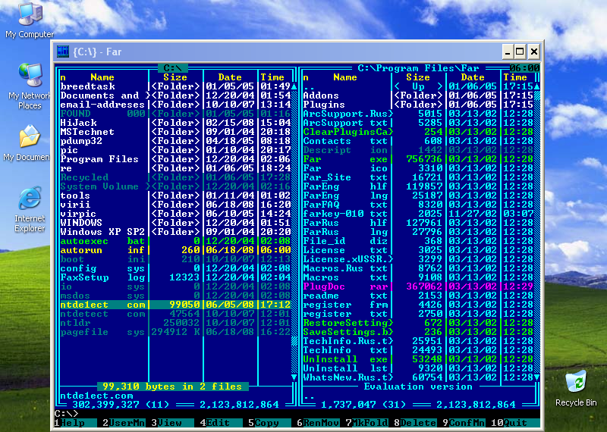Click the '..' Up entry in right panel
This screenshot has width=607, height=432.
[x=418, y=86]
